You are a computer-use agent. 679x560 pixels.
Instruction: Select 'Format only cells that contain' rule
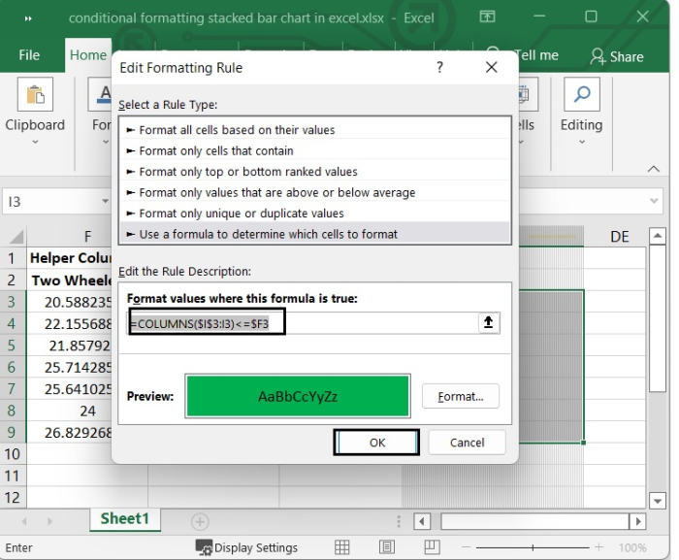[x=315, y=150]
